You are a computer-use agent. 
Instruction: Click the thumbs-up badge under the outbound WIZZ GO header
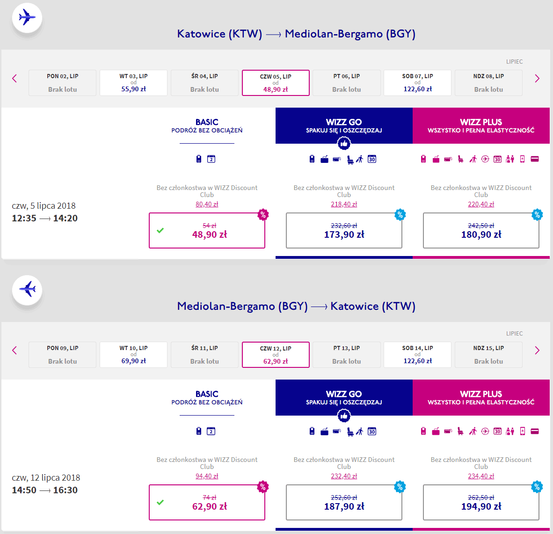tap(344, 144)
